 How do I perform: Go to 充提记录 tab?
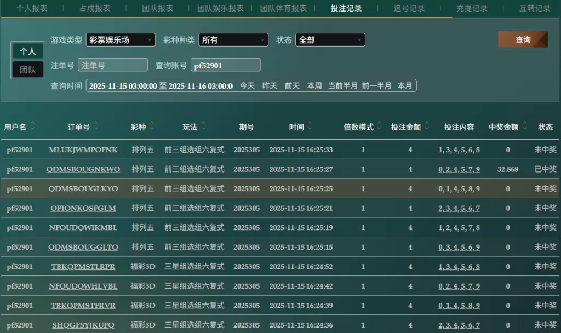[472, 8]
